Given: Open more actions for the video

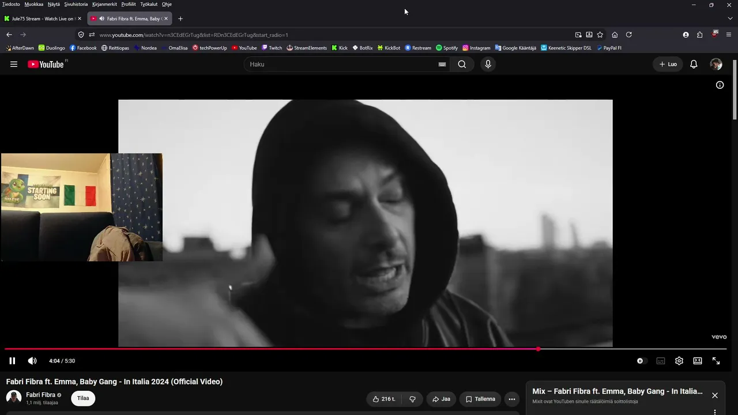Looking at the screenshot, I should click(511, 399).
